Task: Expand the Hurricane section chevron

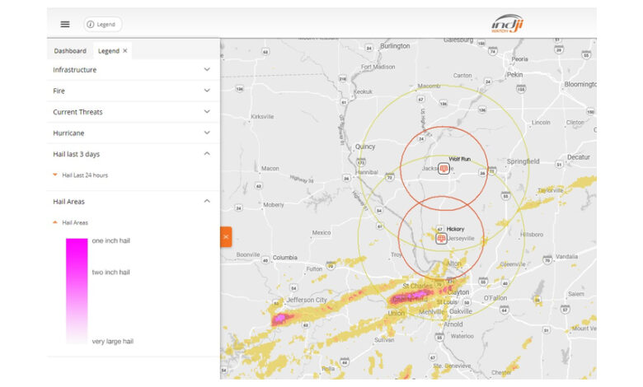Action: coord(207,133)
